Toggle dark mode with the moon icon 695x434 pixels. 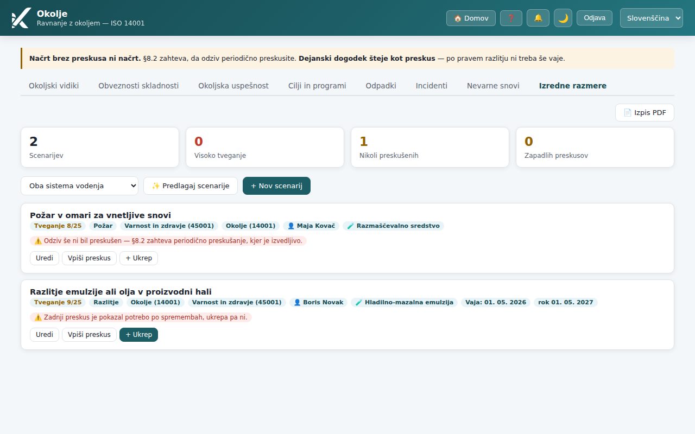coord(563,18)
